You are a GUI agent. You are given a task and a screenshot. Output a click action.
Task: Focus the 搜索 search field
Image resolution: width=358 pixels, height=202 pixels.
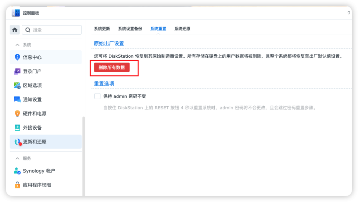click(52, 30)
